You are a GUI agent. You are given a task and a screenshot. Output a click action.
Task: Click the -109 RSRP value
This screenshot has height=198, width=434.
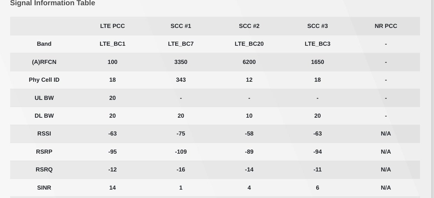point(181,152)
